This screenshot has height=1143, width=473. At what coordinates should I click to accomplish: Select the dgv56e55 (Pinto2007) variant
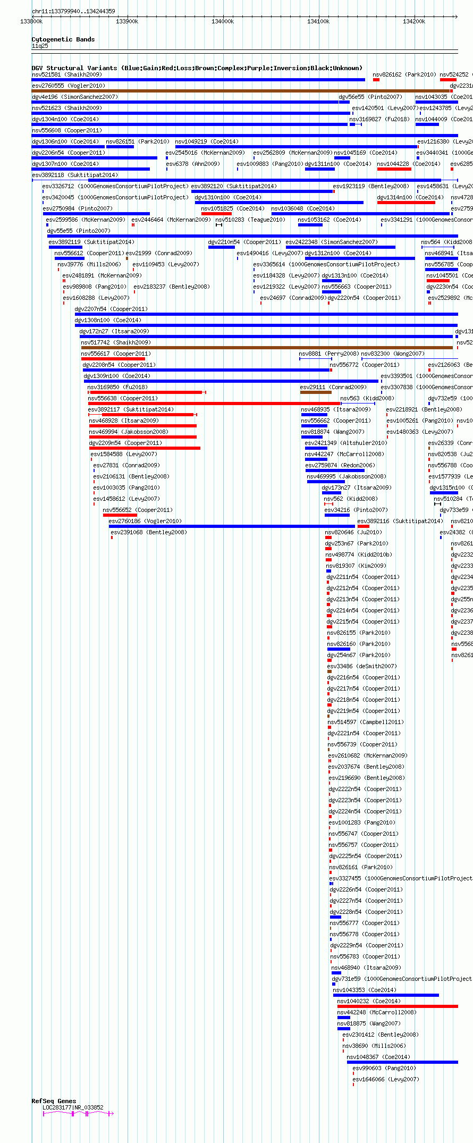click(344, 102)
